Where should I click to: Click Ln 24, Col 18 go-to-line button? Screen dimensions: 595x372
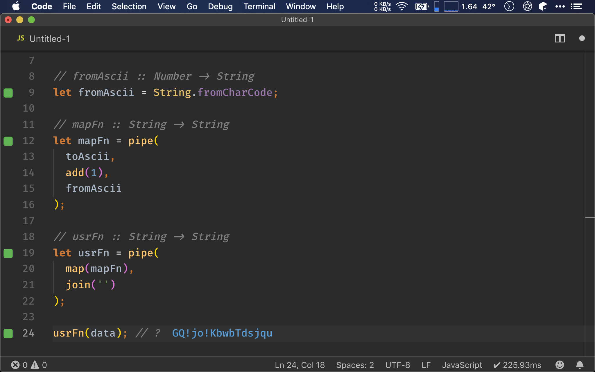(x=300, y=365)
